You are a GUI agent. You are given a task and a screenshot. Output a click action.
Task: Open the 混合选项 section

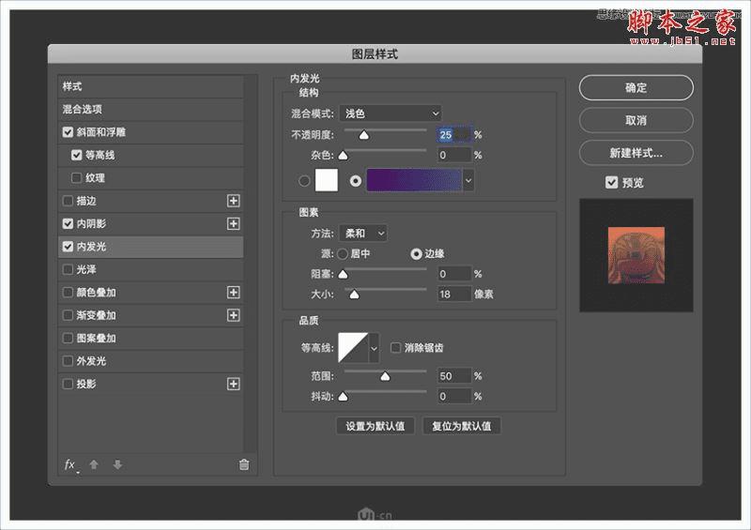tap(151, 109)
